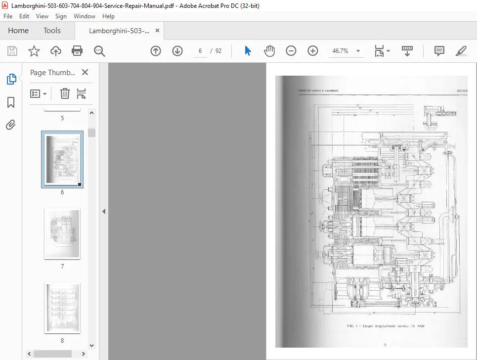Click the page 6 thumbnail label

pos(62,192)
